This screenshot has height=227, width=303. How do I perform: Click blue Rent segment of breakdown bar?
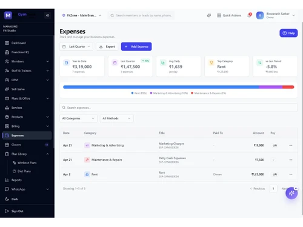tap(161, 87)
